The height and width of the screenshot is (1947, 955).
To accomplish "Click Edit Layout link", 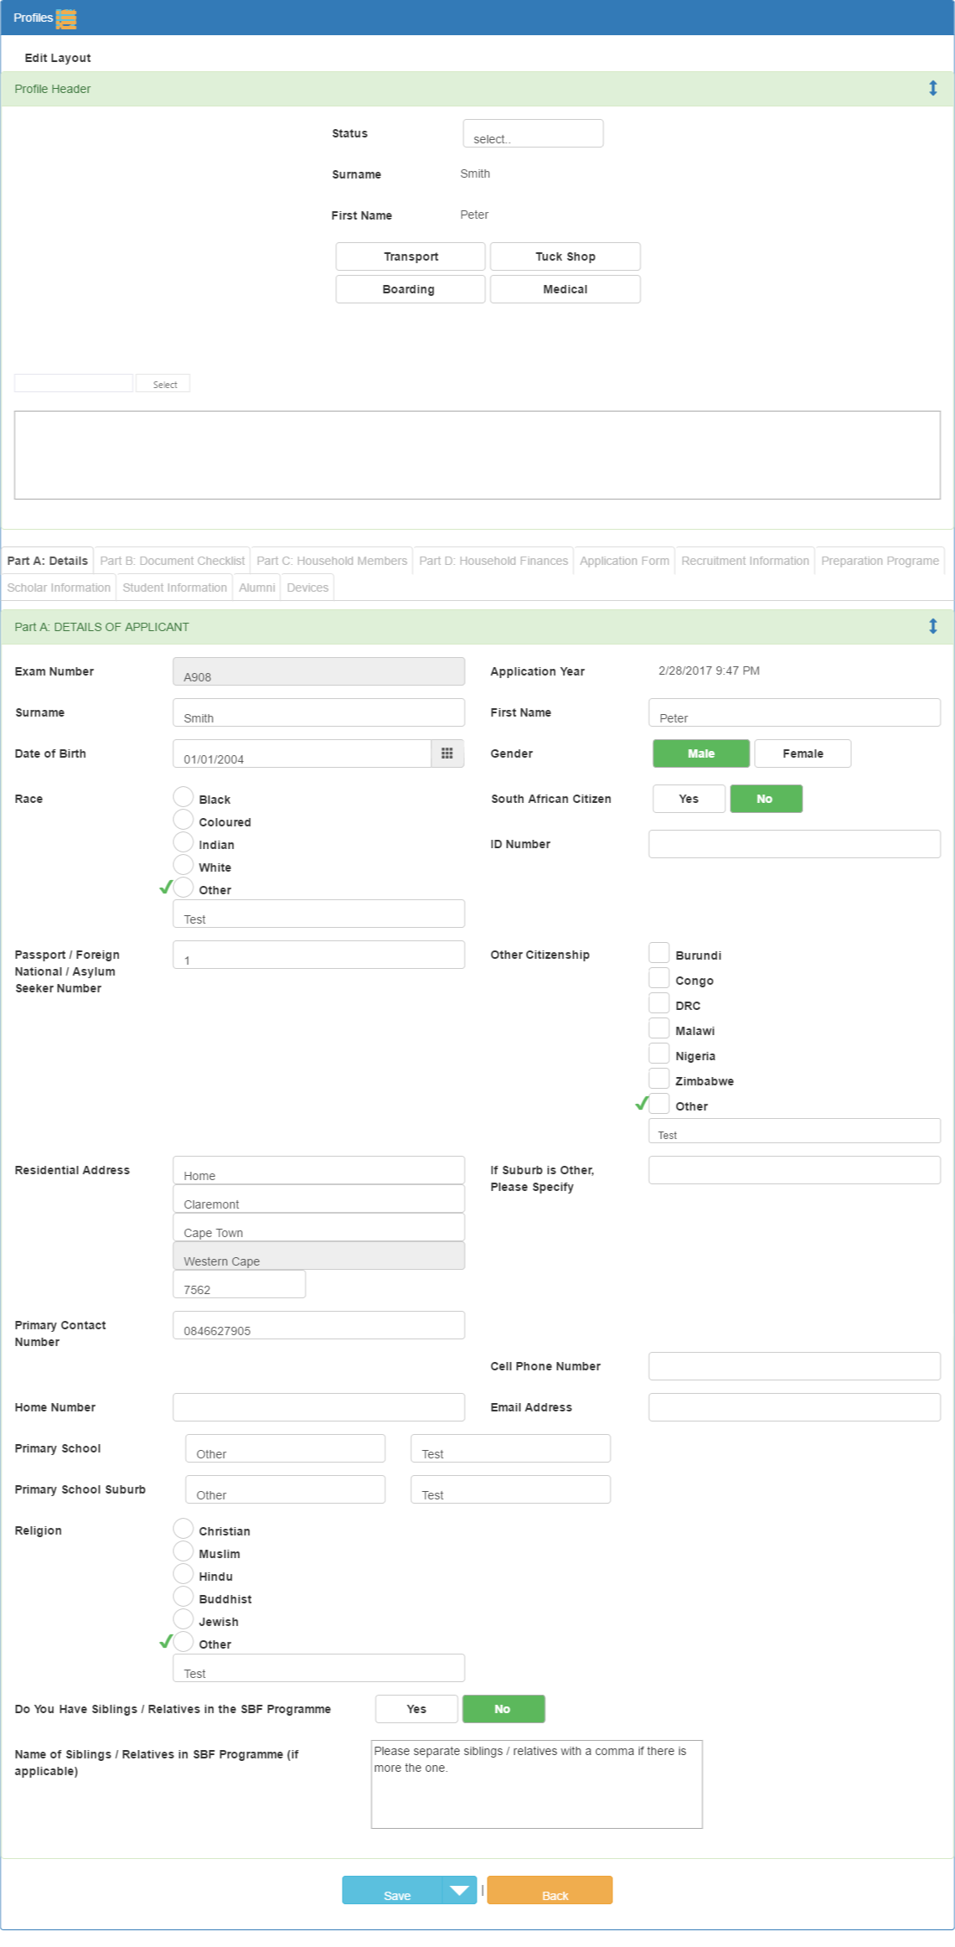I will click(58, 58).
